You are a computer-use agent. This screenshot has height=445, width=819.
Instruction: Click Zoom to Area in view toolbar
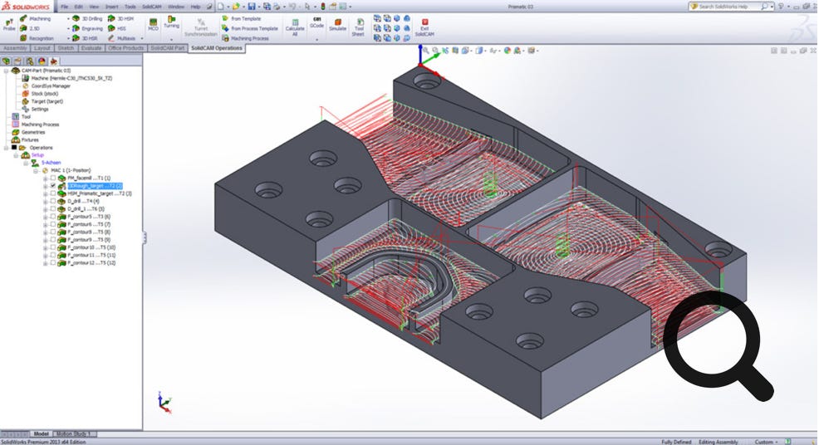(x=435, y=51)
